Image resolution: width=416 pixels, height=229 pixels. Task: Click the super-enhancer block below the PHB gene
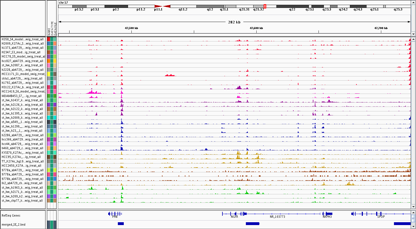click(121, 224)
